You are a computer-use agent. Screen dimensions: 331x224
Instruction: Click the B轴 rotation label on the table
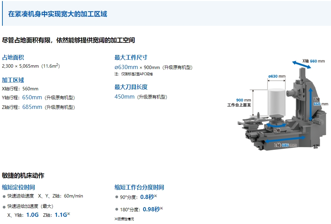point(277,130)
